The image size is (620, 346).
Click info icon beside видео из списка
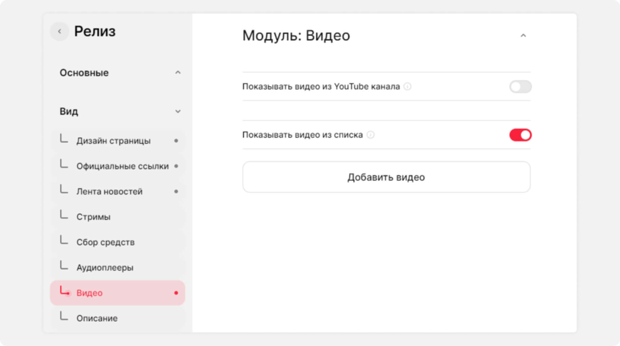coord(371,135)
